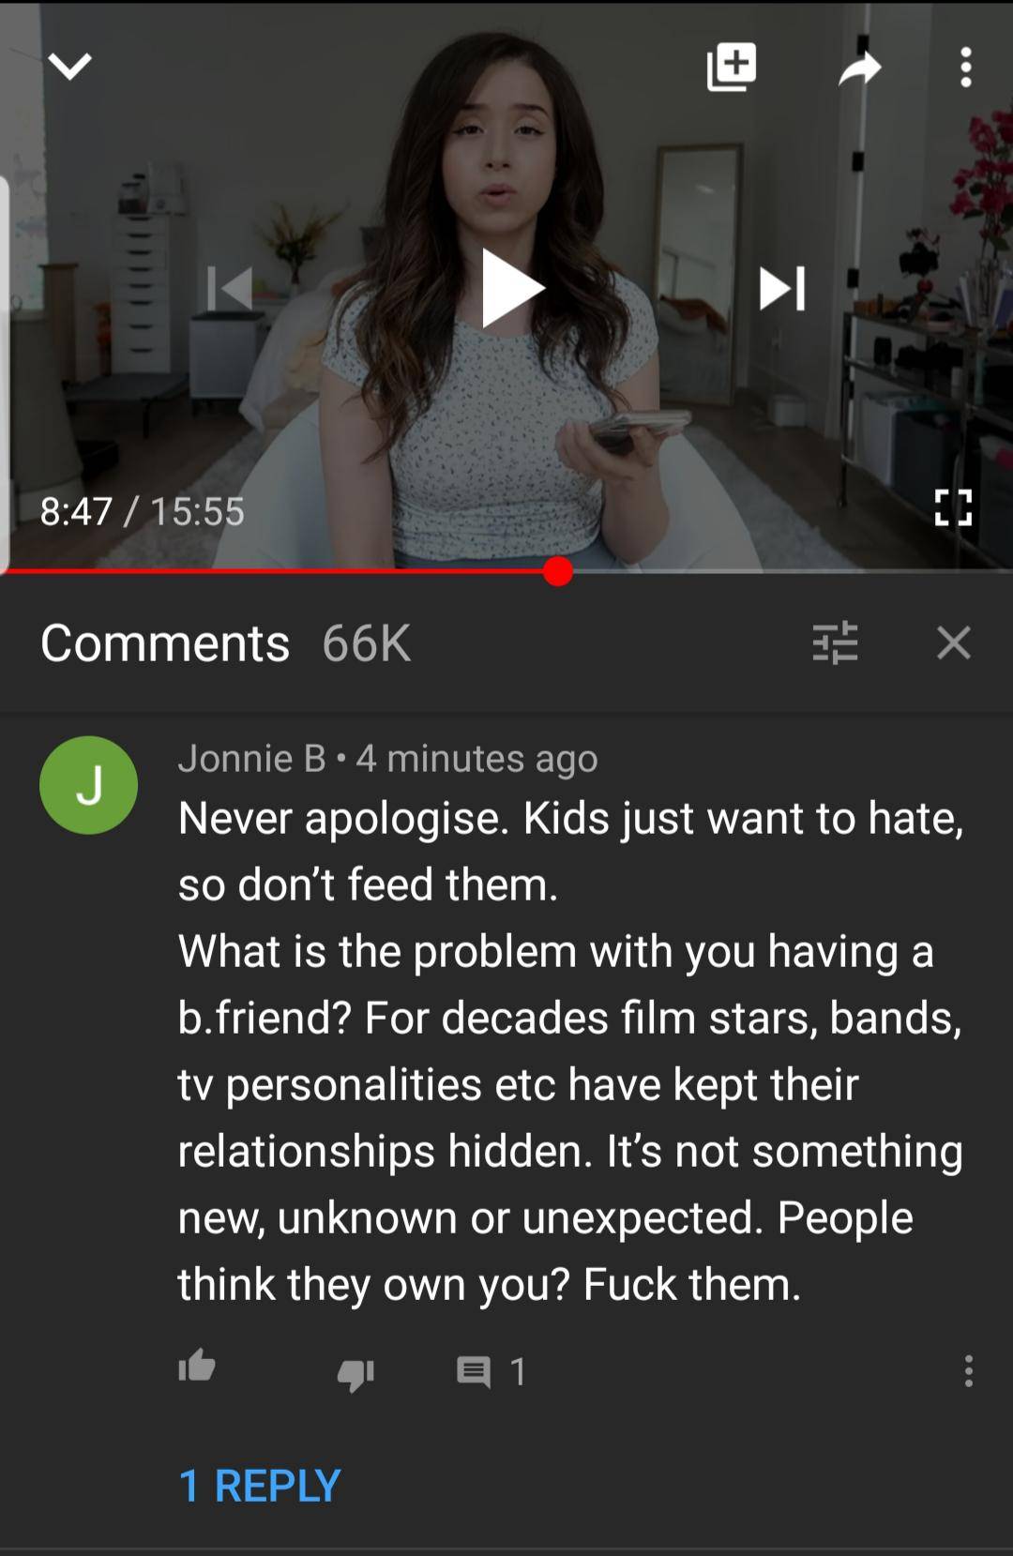Open the comment sort filter icon
The width and height of the screenshot is (1013, 1556).
835,642
